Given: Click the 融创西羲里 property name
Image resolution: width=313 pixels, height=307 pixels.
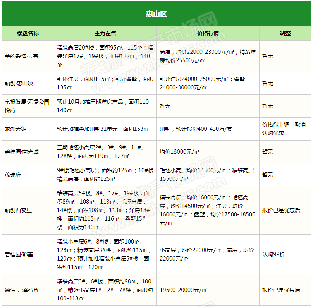Looking at the screenshot, I should (x=19, y=210).
